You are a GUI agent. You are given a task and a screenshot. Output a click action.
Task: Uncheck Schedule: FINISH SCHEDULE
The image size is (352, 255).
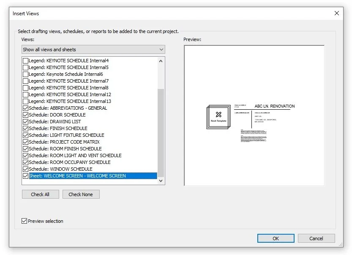(25, 128)
